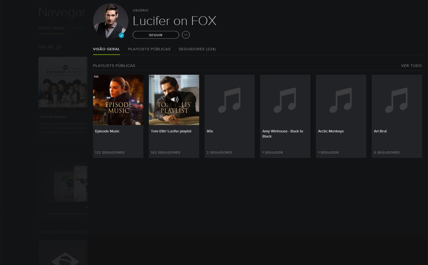Click the Playlists Públicas section heading
Viewport: 428px width, 265px height.
(114, 66)
